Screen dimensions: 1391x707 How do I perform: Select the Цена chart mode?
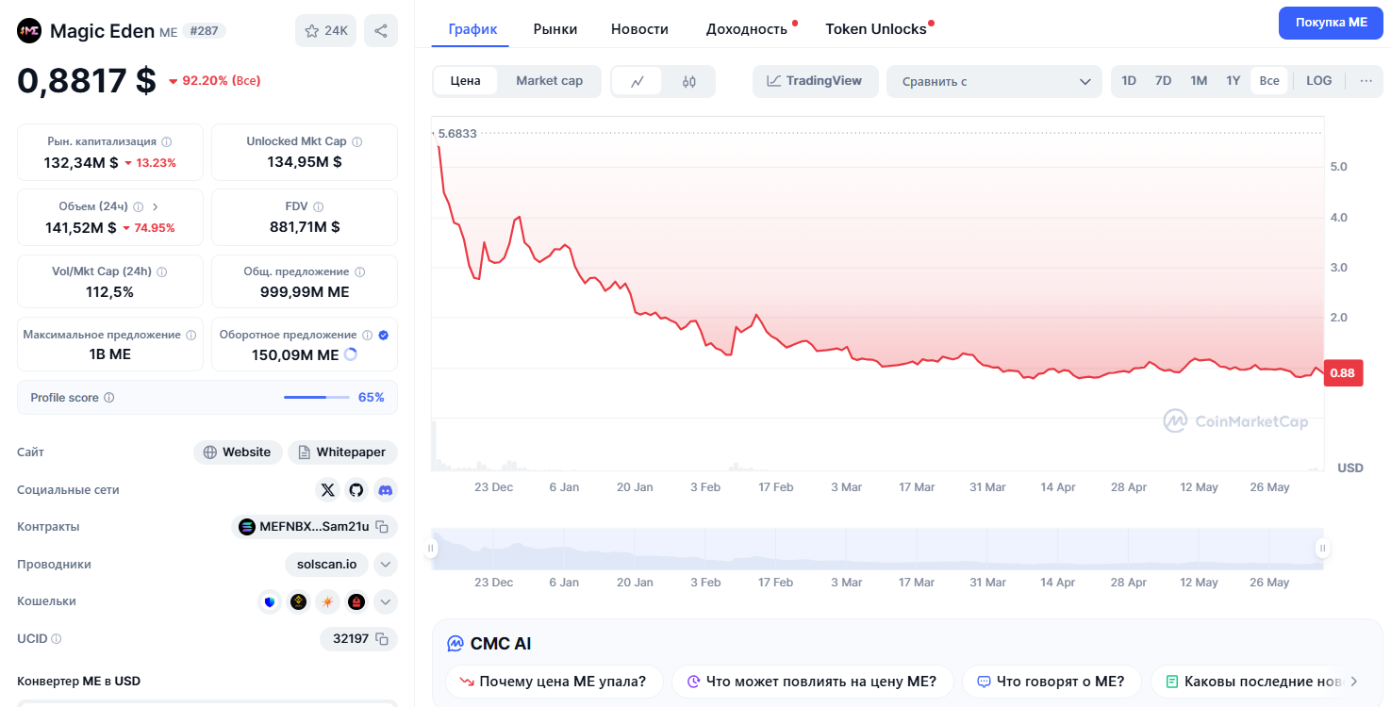click(466, 81)
